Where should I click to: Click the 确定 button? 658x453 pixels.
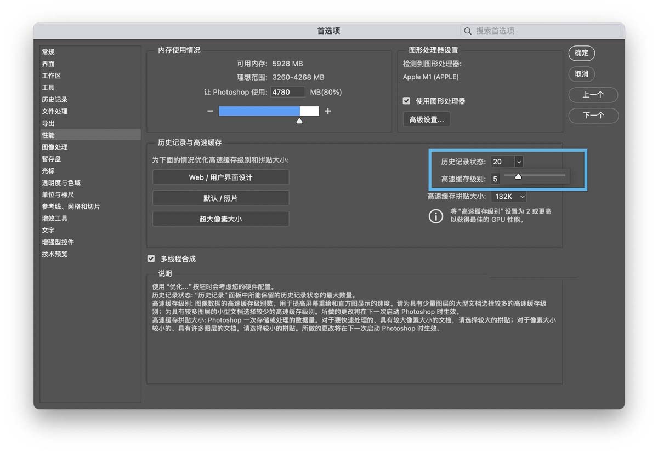(582, 53)
